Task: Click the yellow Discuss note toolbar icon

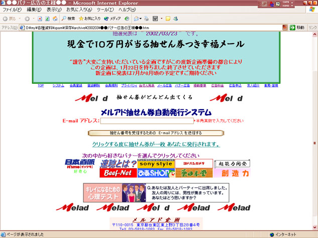Action: pos(168,19)
